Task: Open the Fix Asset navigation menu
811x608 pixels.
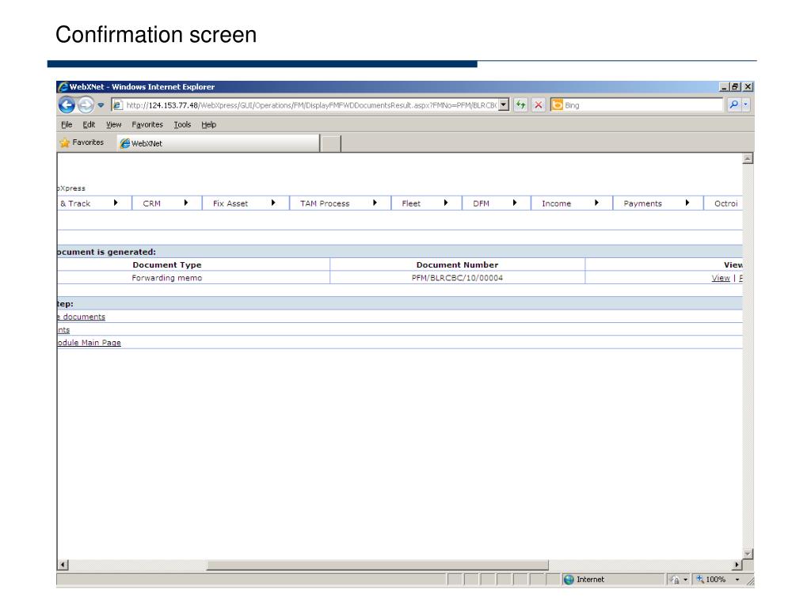Action: [x=230, y=203]
